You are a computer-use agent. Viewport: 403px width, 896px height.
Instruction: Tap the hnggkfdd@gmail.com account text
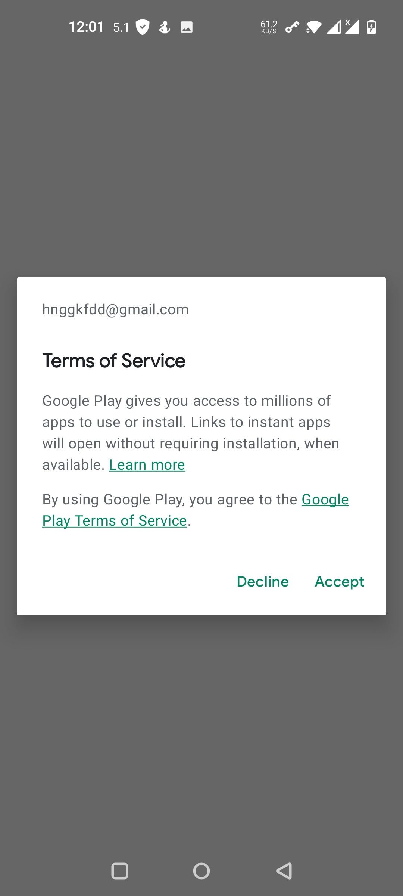[x=115, y=309]
